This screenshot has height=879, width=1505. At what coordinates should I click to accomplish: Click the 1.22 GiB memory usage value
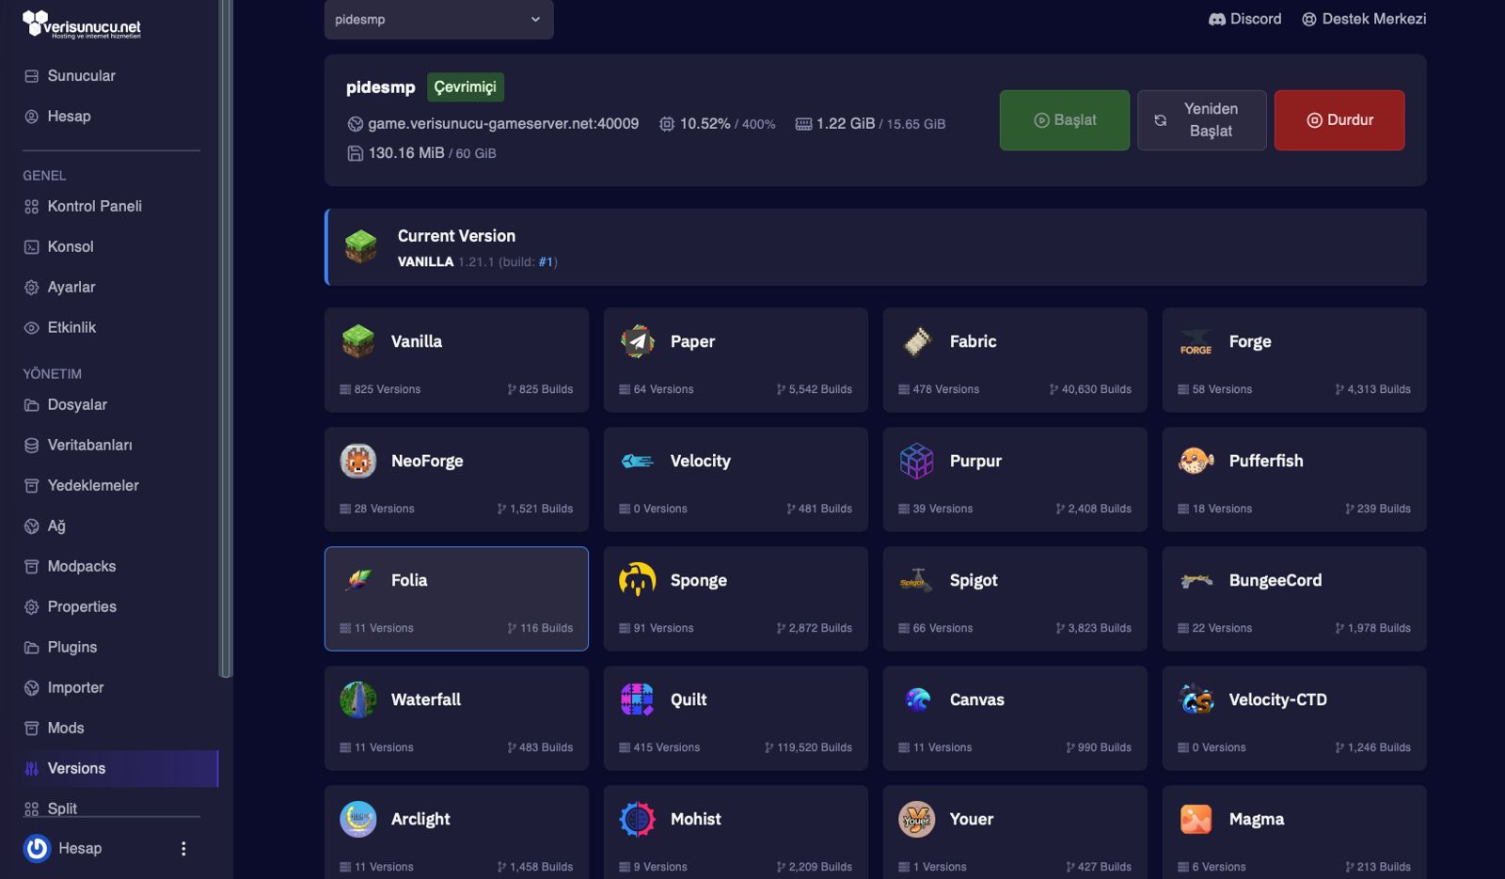(x=845, y=124)
